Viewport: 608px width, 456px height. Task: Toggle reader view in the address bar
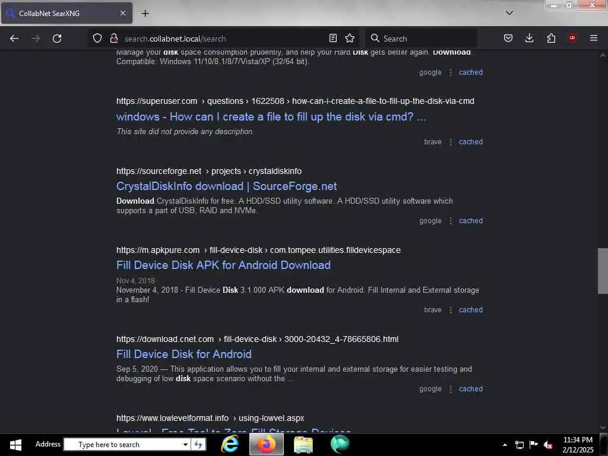coord(332,38)
